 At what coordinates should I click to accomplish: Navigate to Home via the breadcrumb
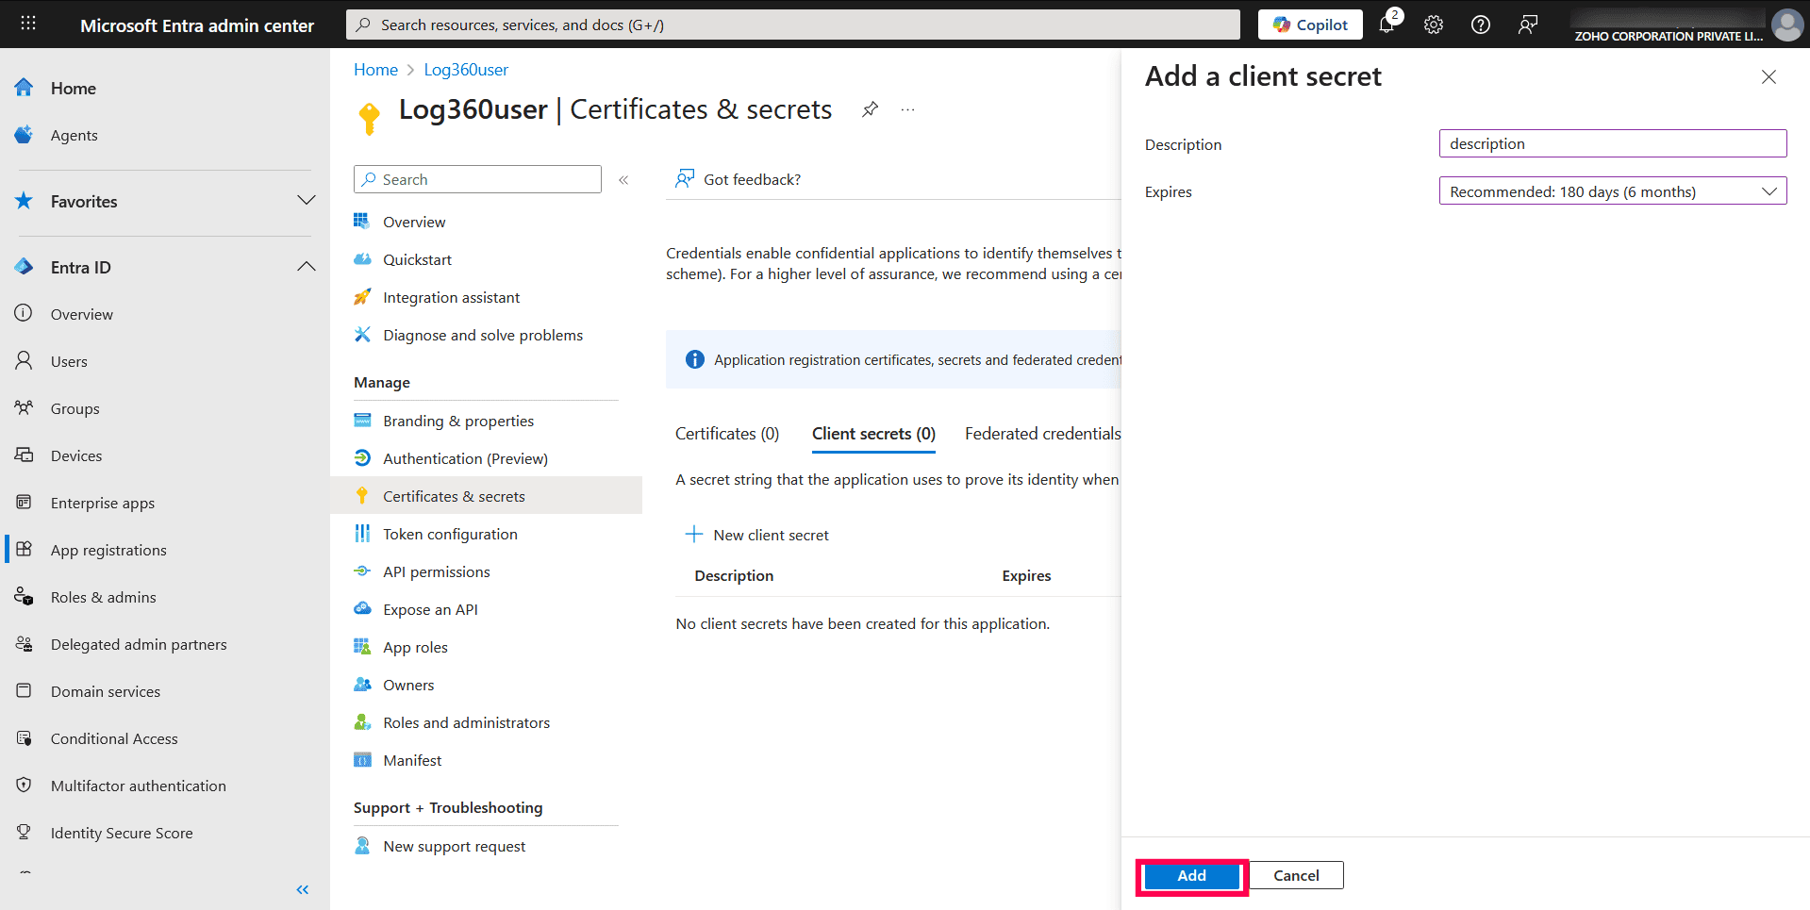click(x=375, y=69)
